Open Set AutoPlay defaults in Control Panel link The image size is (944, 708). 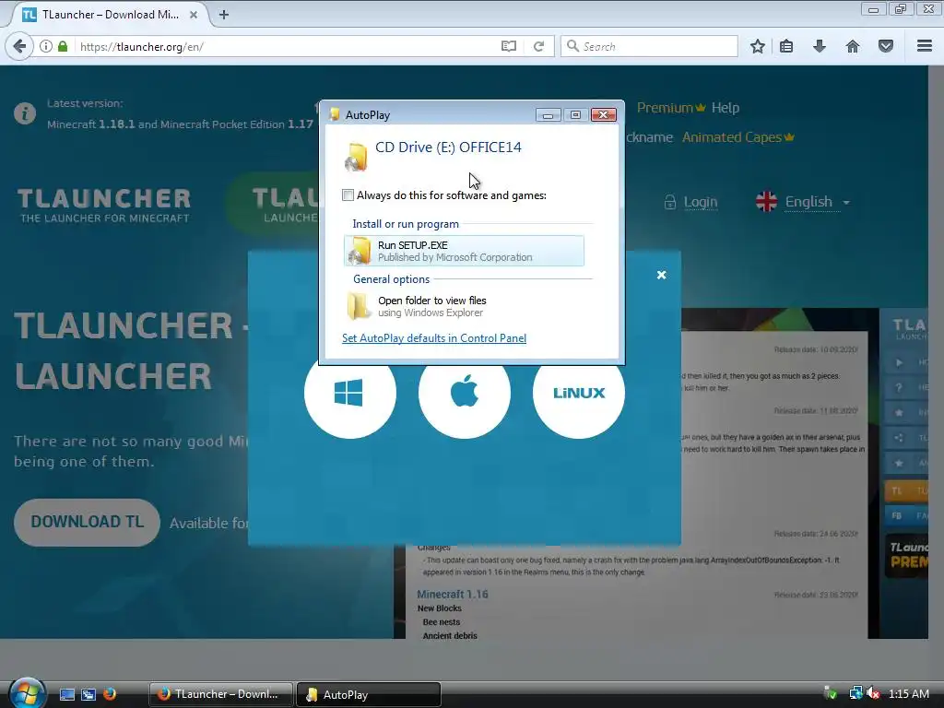click(434, 338)
